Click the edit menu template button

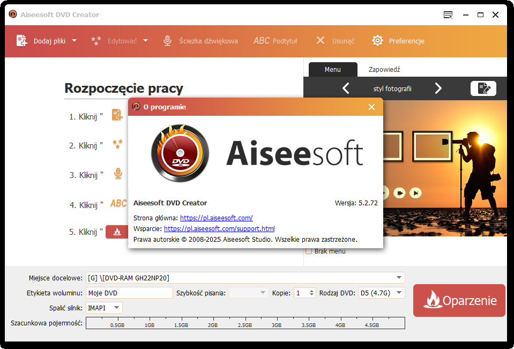pyautogui.click(x=483, y=88)
